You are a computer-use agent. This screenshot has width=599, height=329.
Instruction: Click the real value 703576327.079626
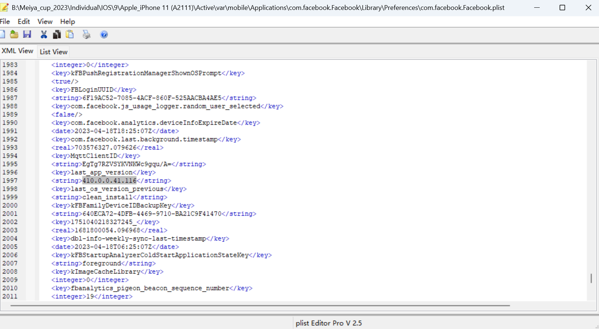[105, 147]
